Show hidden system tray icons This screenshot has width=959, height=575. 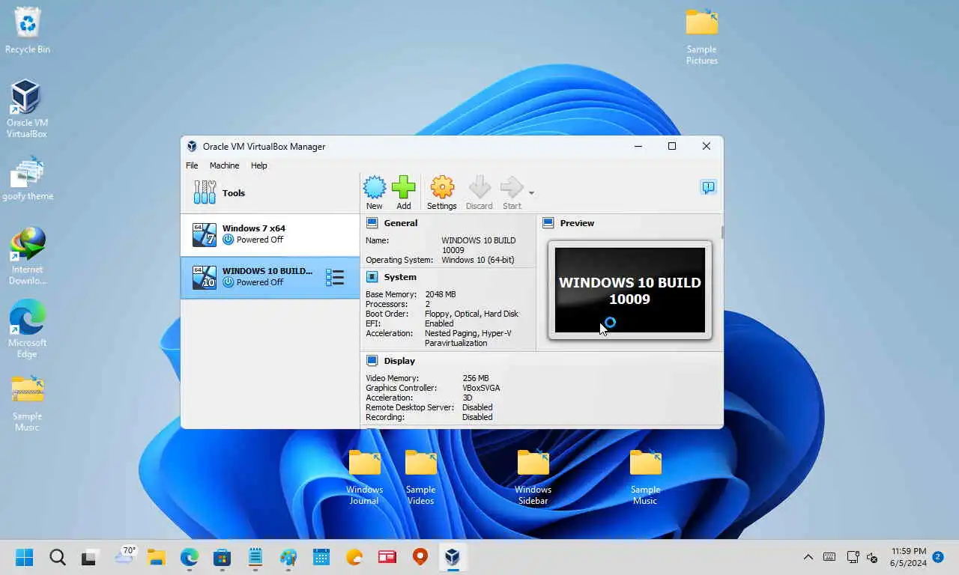[x=808, y=557]
